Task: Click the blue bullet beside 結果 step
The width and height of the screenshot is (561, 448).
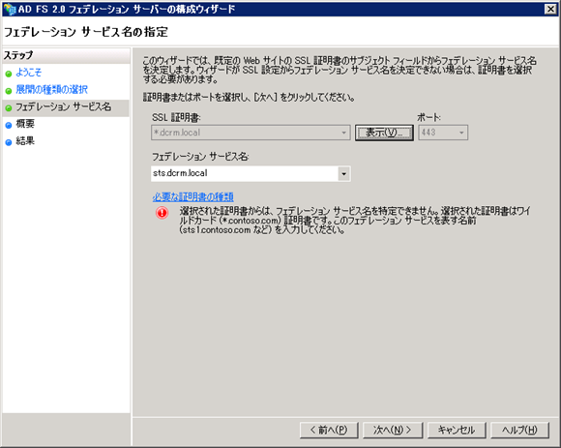Action: point(9,142)
